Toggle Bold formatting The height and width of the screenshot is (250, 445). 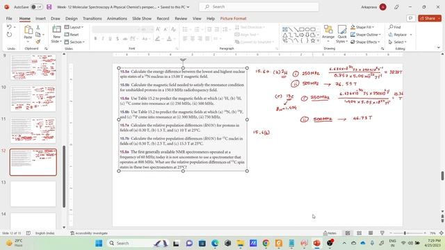click(x=95, y=39)
